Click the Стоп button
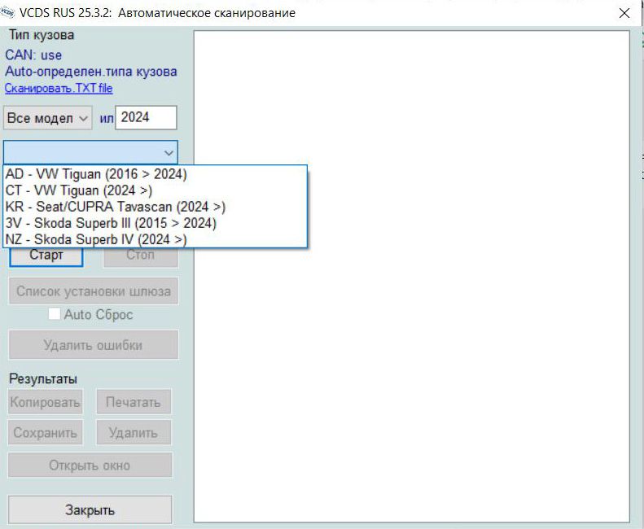The width and height of the screenshot is (644, 529). pos(141,256)
